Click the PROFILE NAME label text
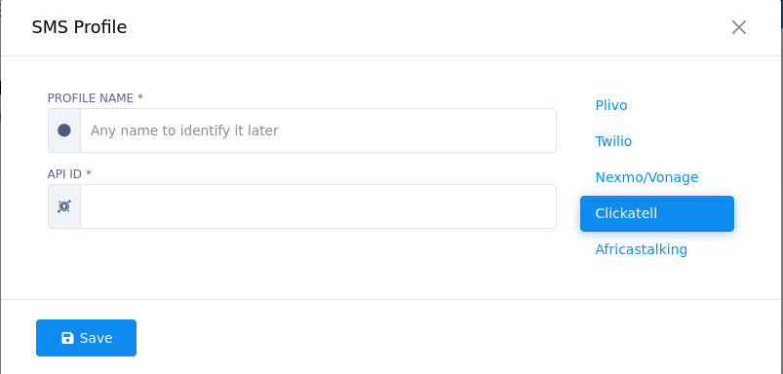 [x=91, y=98]
